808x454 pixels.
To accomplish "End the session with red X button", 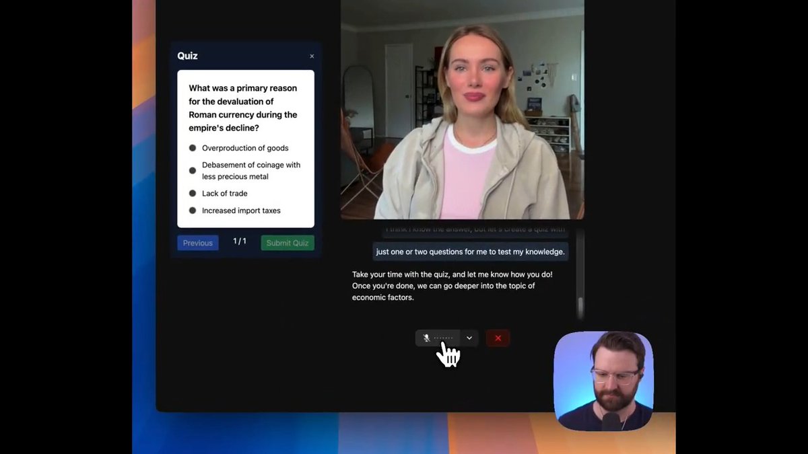I will [x=498, y=338].
